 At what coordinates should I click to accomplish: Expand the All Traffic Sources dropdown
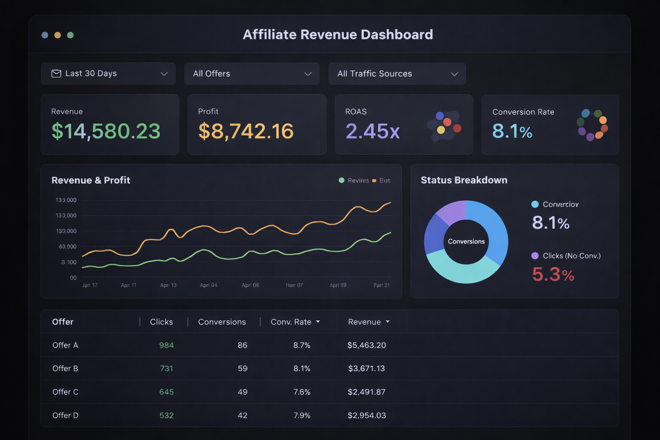pyautogui.click(x=397, y=73)
